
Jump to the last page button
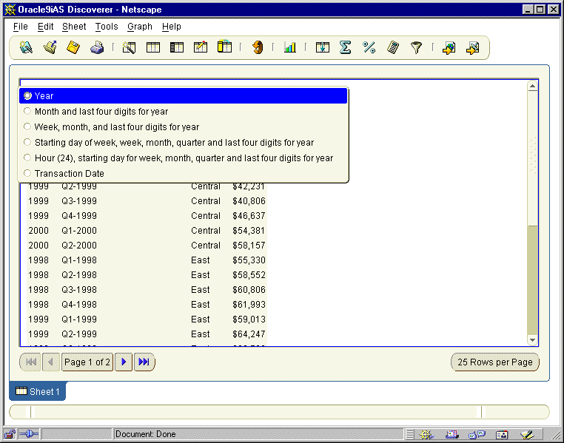tap(144, 362)
